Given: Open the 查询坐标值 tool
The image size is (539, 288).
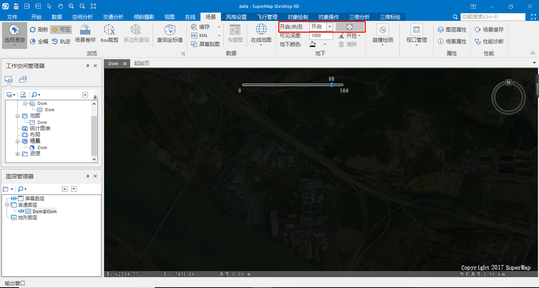Looking at the screenshot, I should (x=170, y=34).
